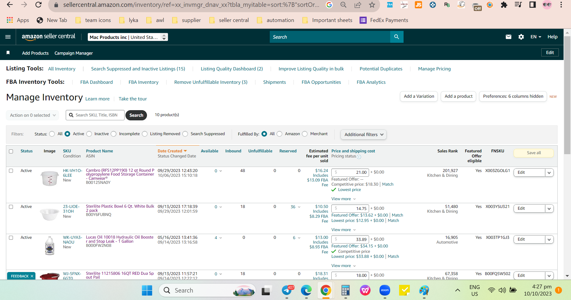
Task: Tick the select-all checkbox in the table header
Action: click(x=11, y=151)
